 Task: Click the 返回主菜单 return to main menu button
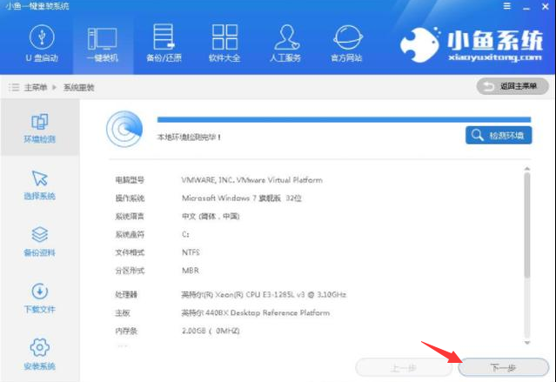[x=512, y=86]
